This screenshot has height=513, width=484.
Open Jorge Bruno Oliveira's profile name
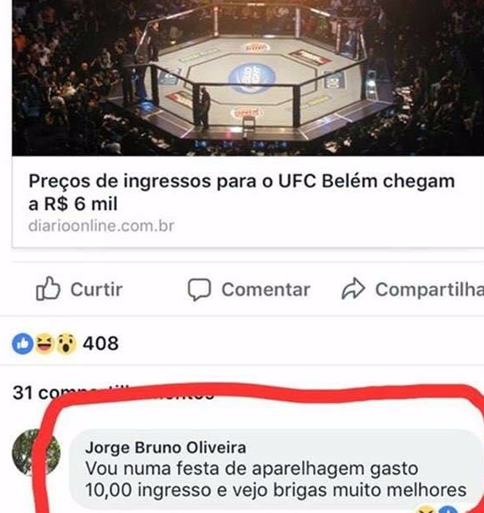[x=165, y=447]
